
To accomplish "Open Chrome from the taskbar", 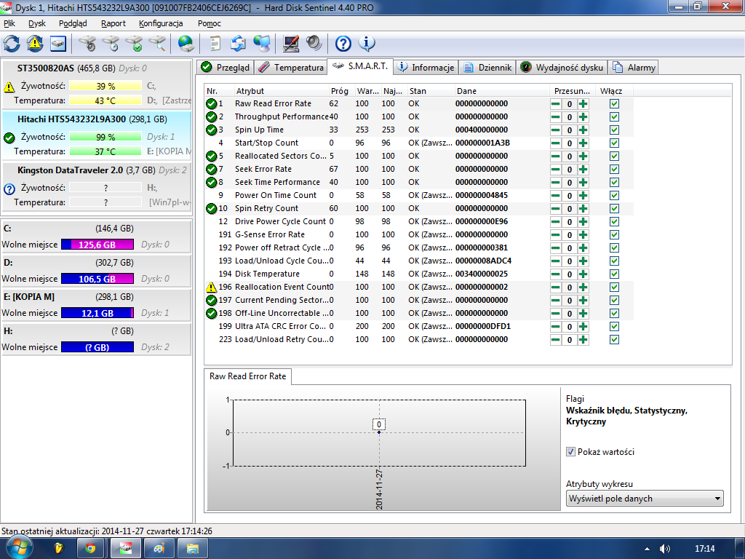I will point(89,549).
